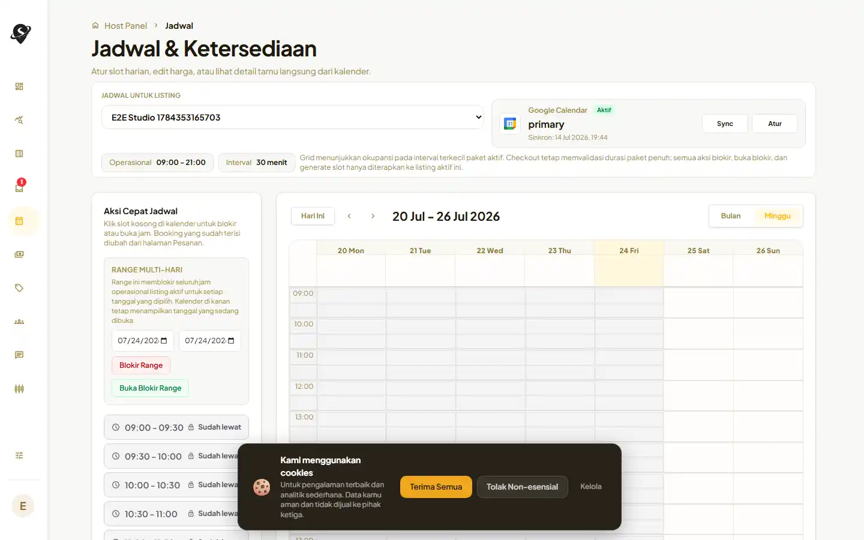This screenshot has height=540, width=864.
Task: Click the 24 Fri column header
Action: point(629,250)
